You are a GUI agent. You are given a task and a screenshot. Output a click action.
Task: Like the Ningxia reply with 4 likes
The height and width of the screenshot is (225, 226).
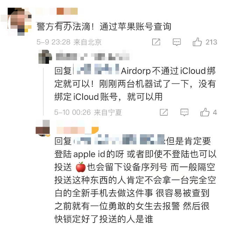pyautogui.click(x=205, y=112)
